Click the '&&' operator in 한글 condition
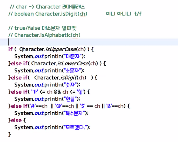Image resolution: width=178 pixels, height=142 pixels. click(57, 92)
